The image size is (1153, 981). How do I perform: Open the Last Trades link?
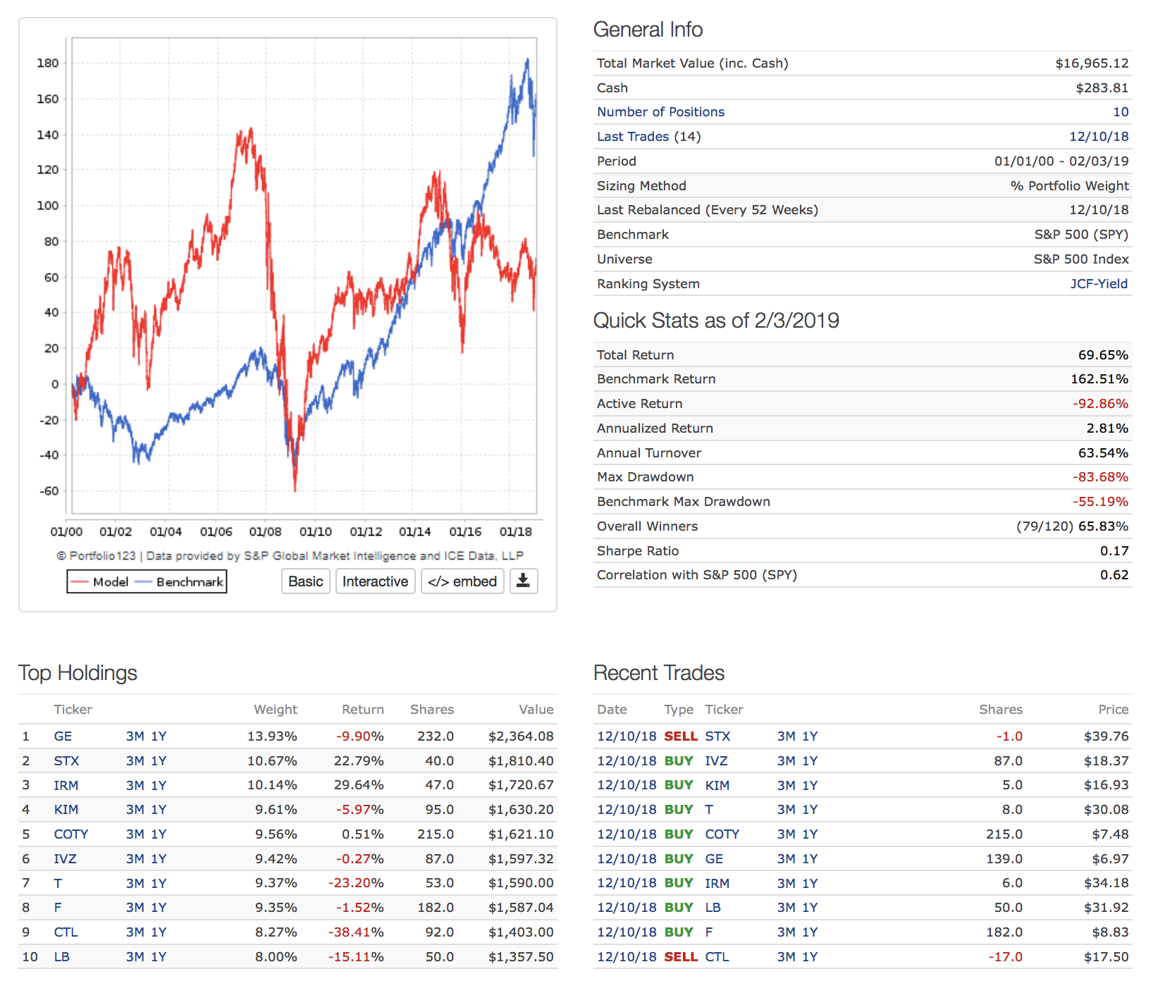pos(632,137)
